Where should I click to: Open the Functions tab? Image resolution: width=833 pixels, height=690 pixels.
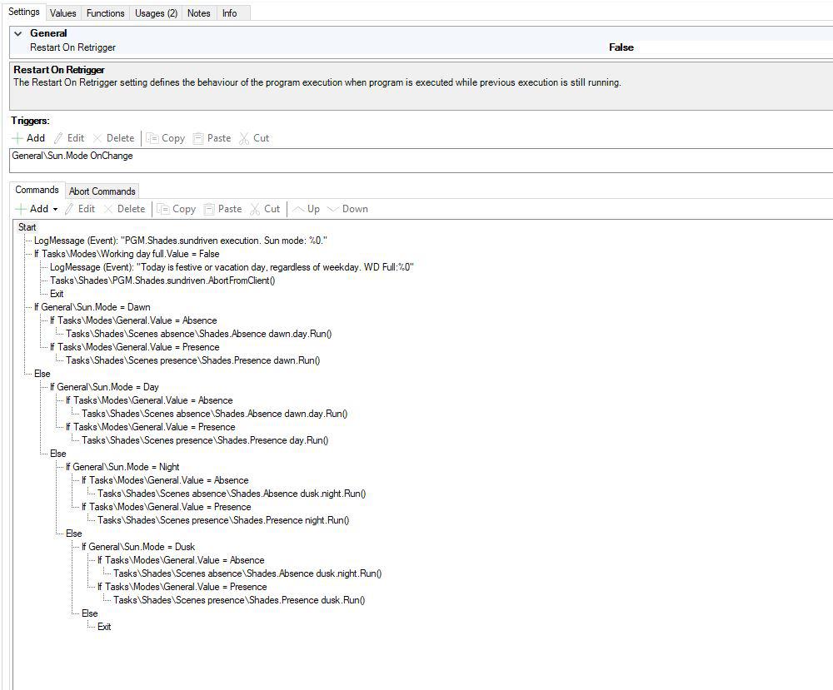tap(106, 13)
